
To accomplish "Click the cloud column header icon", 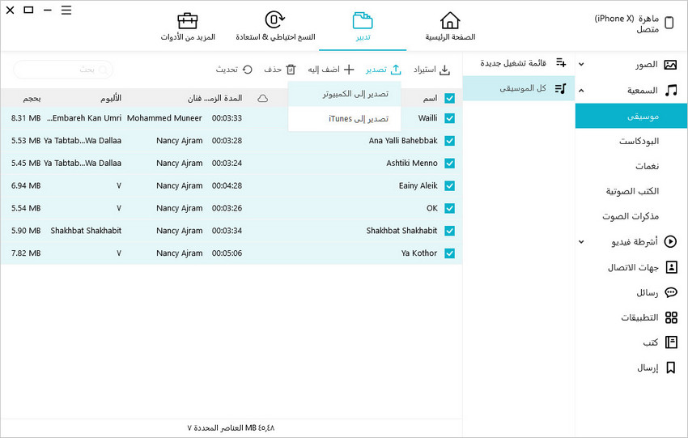I will (262, 98).
